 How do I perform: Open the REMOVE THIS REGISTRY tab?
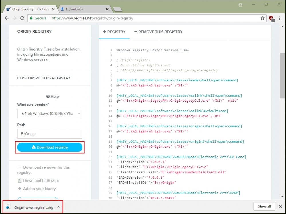(158, 32)
